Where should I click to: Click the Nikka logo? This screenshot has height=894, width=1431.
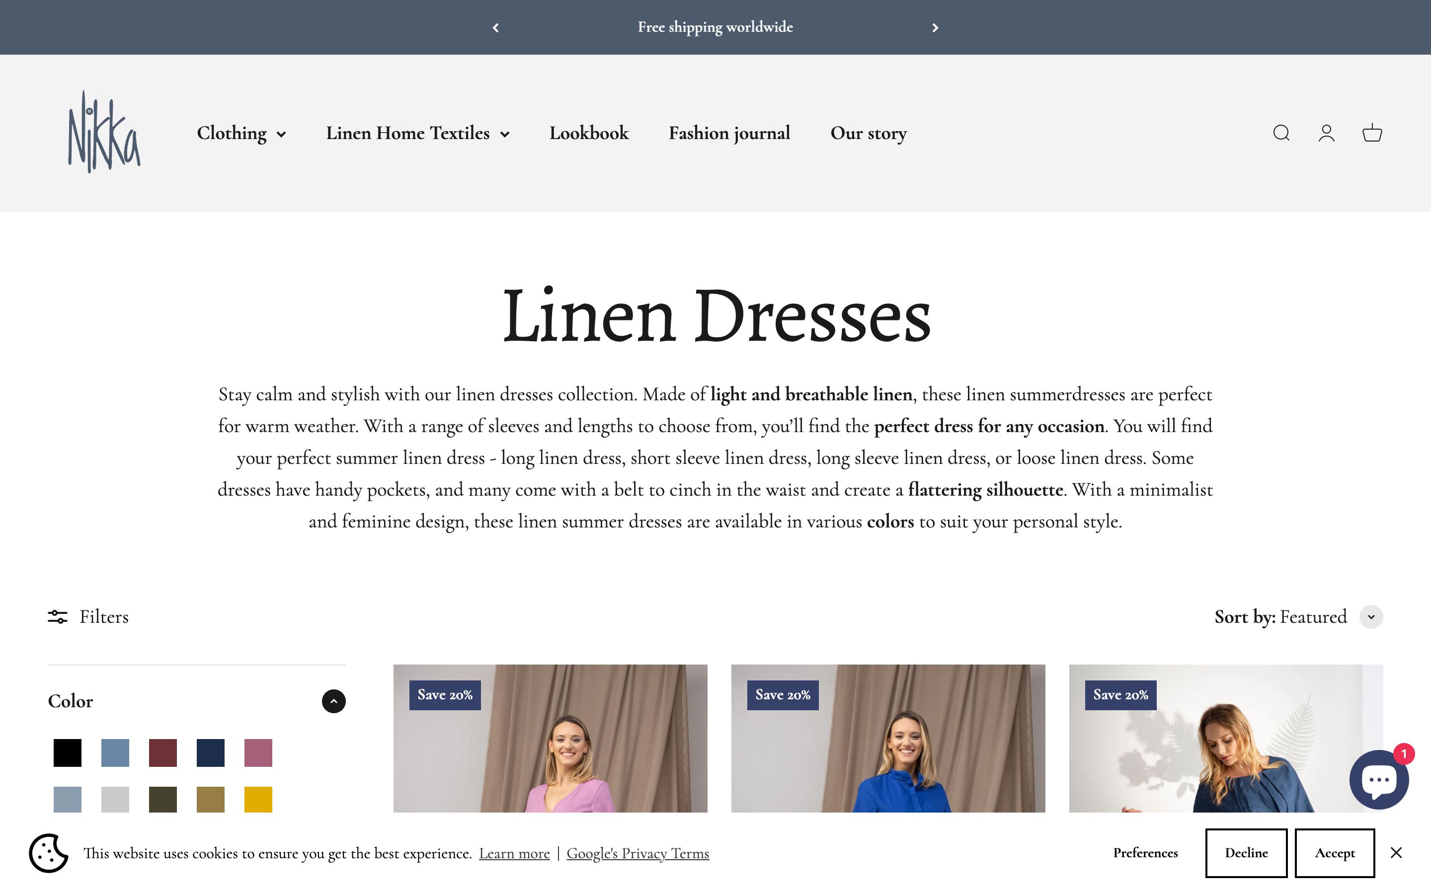coord(104,132)
